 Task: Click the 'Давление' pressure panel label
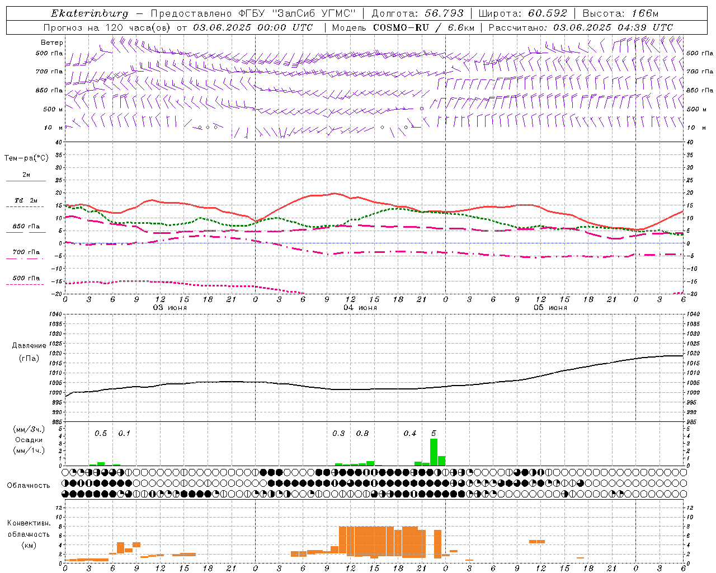click(29, 346)
